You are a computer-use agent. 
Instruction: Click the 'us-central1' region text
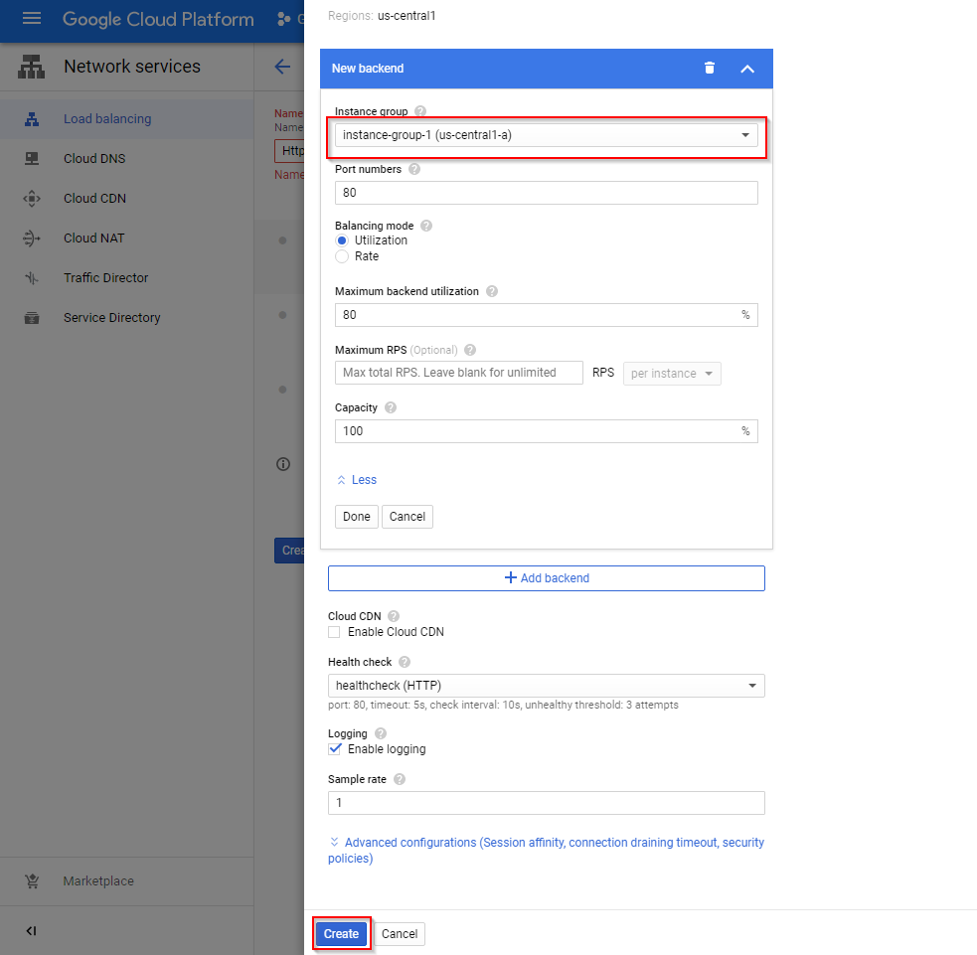(407, 16)
